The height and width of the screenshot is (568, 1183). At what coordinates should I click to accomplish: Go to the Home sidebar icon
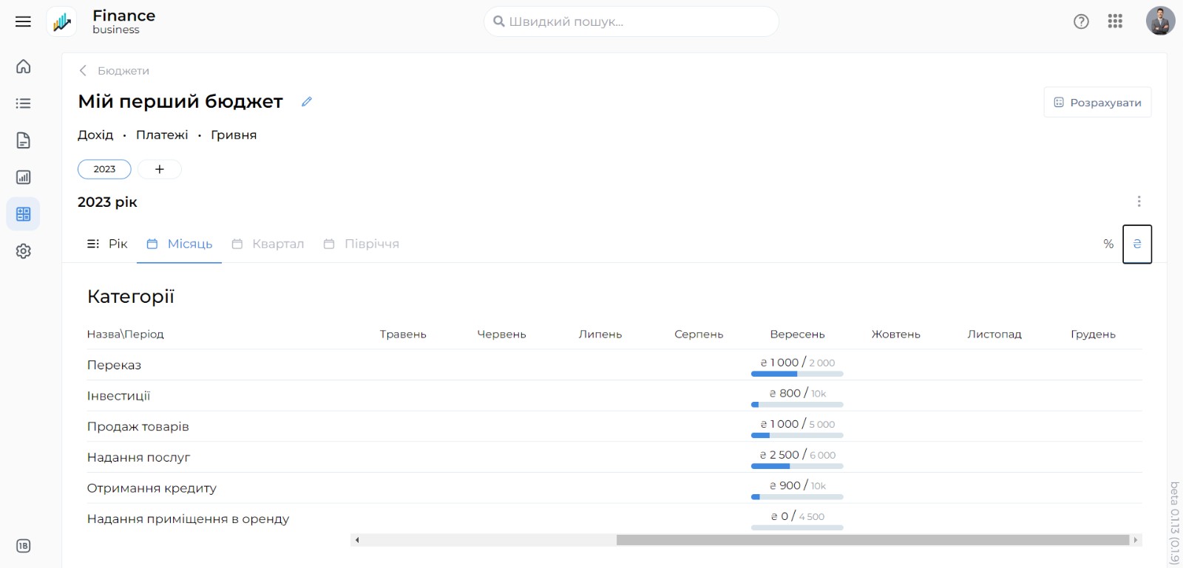(24, 66)
